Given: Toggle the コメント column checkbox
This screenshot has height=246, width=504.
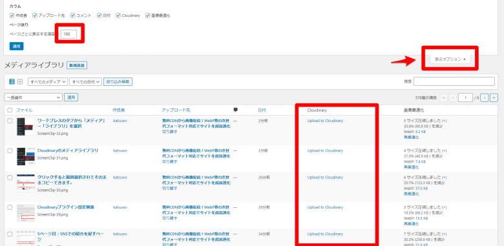Looking at the screenshot, I should 73,15.
